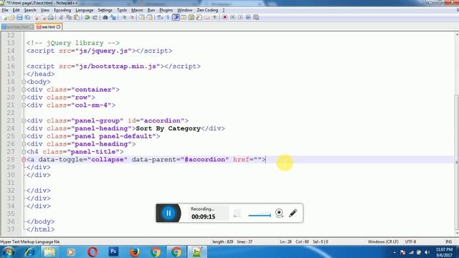The height and width of the screenshot is (258, 459).
Task: Click the Playback macro icon
Action: pos(240,17)
